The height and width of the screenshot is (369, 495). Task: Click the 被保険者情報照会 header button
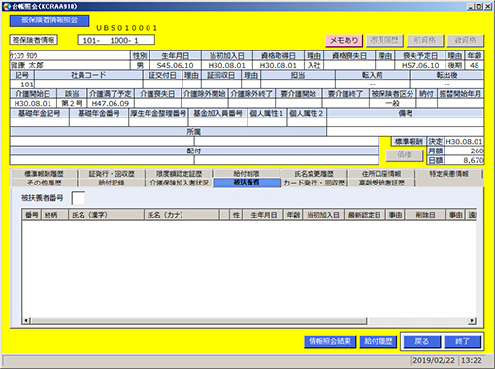(49, 20)
